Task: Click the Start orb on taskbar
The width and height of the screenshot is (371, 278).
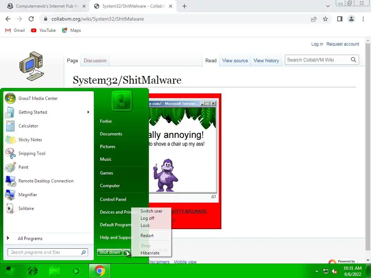Action: pos(9,271)
